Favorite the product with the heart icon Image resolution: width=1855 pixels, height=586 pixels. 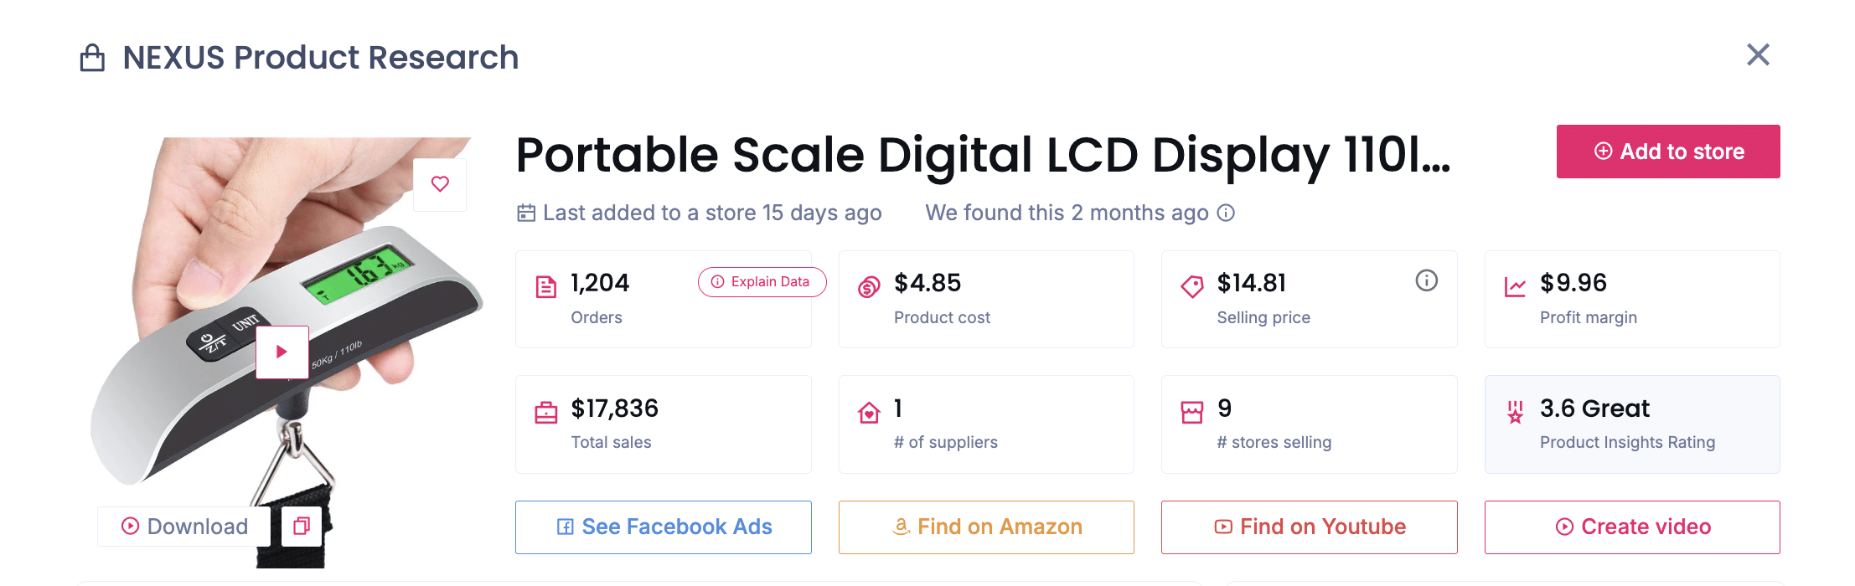point(440,184)
